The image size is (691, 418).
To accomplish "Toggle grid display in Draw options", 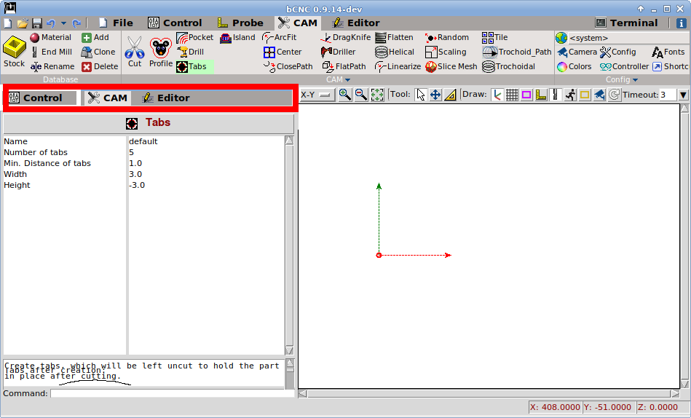I will pos(512,95).
